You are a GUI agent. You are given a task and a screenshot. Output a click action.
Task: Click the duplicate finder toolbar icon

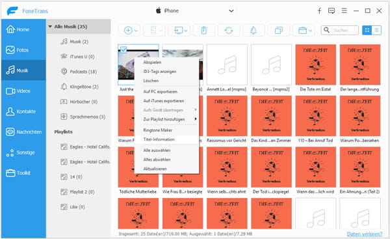point(279,31)
